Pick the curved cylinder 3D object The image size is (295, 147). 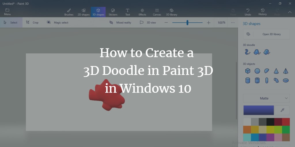(x=276, y=80)
